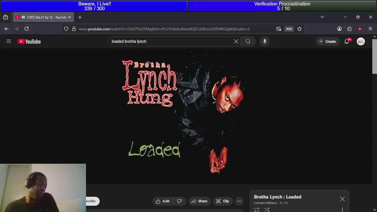
Task: Reload the current YouTube page
Action: click(27, 29)
